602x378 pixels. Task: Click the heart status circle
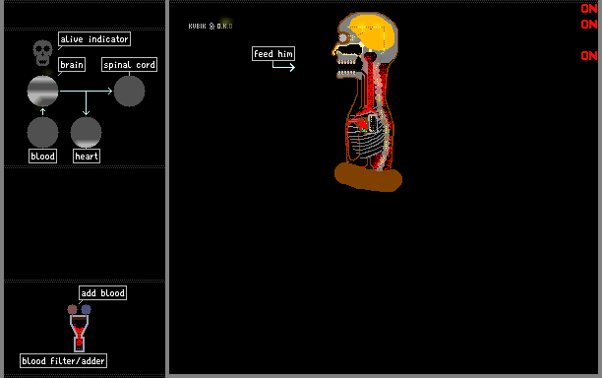tap(86, 133)
